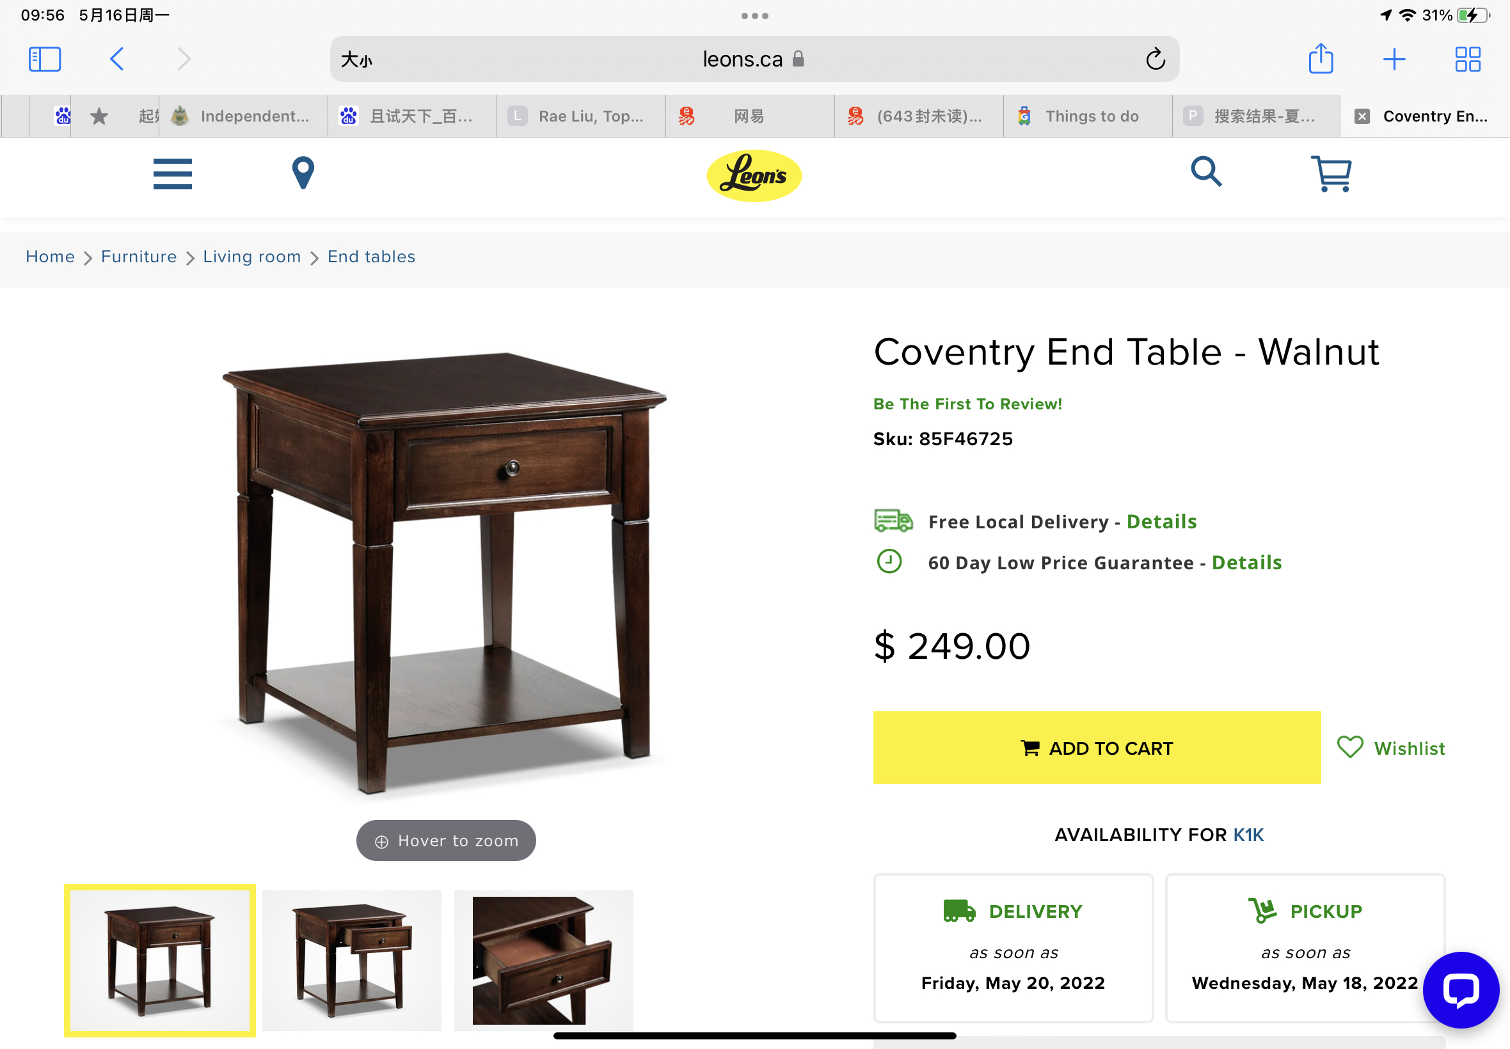Click the Add to Cart button
Screen dimensions: 1510x1049
click(1097, 748)
